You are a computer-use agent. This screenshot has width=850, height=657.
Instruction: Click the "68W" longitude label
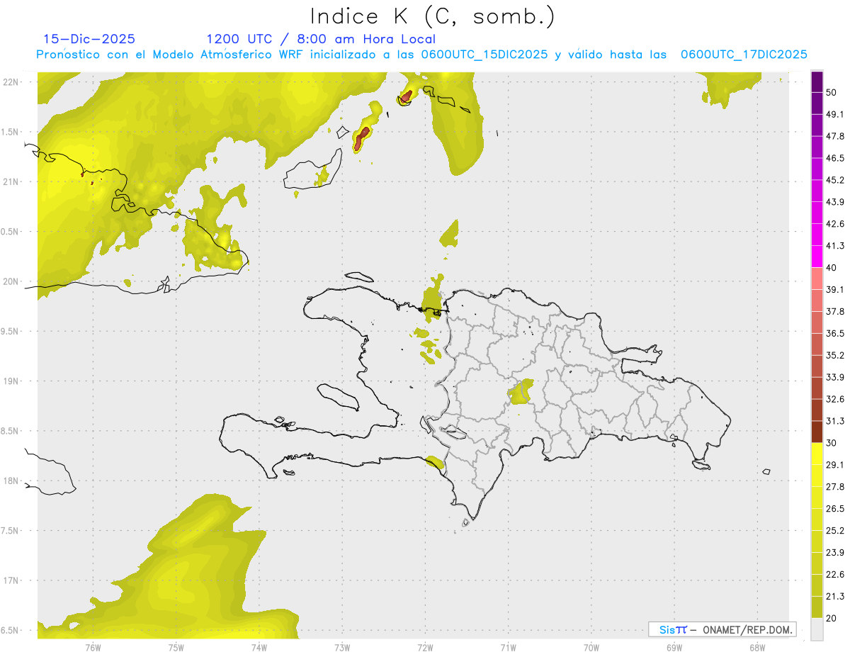point(757,647)
